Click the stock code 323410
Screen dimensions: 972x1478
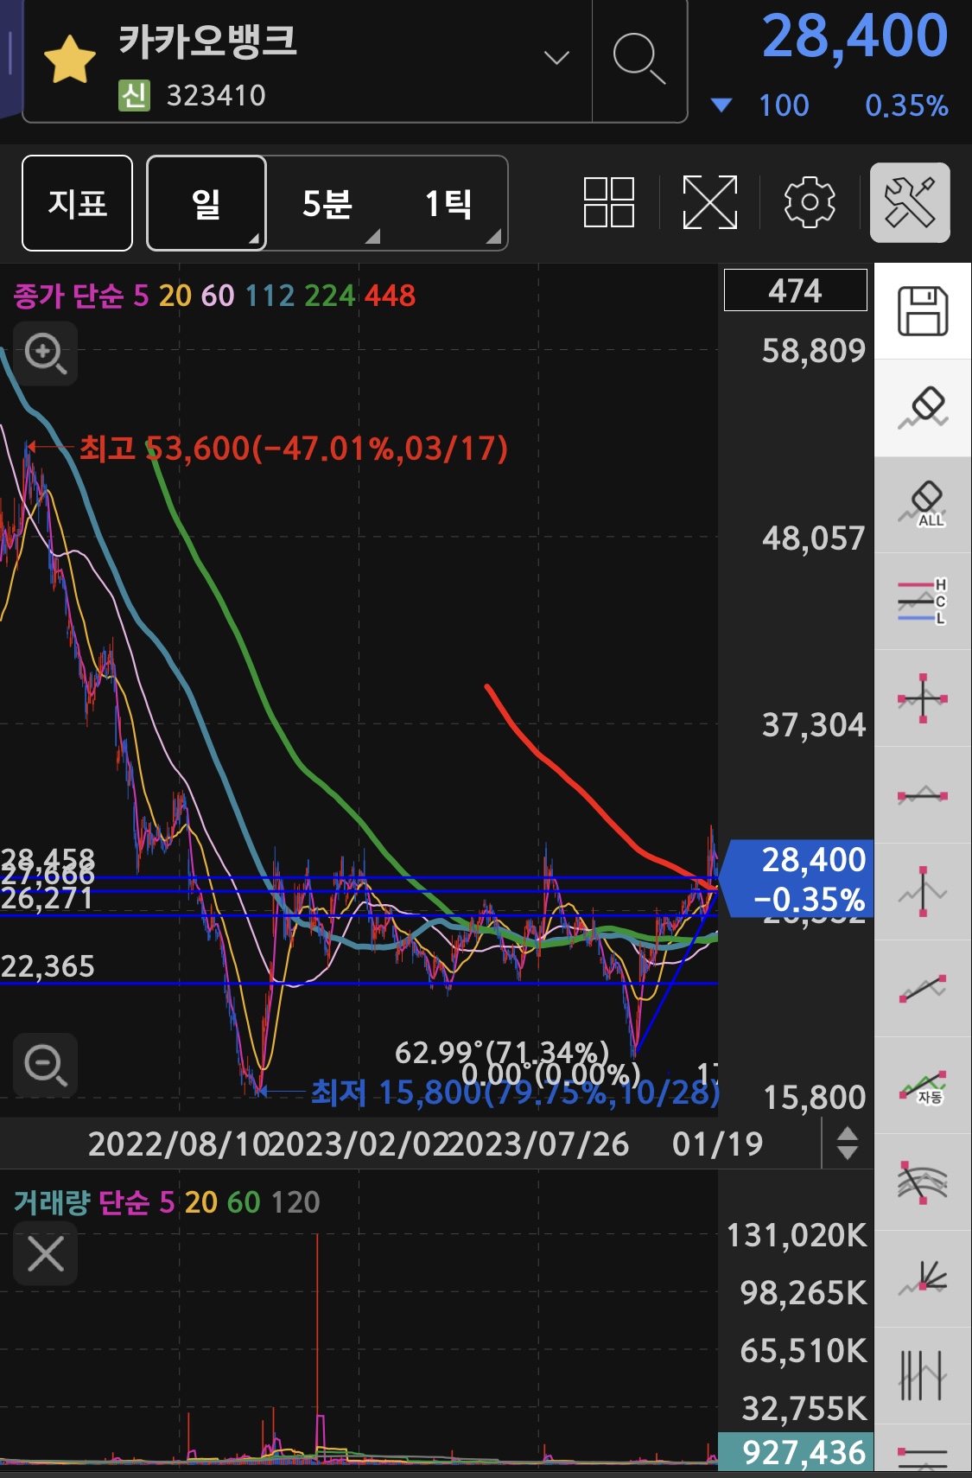point(216,95)
